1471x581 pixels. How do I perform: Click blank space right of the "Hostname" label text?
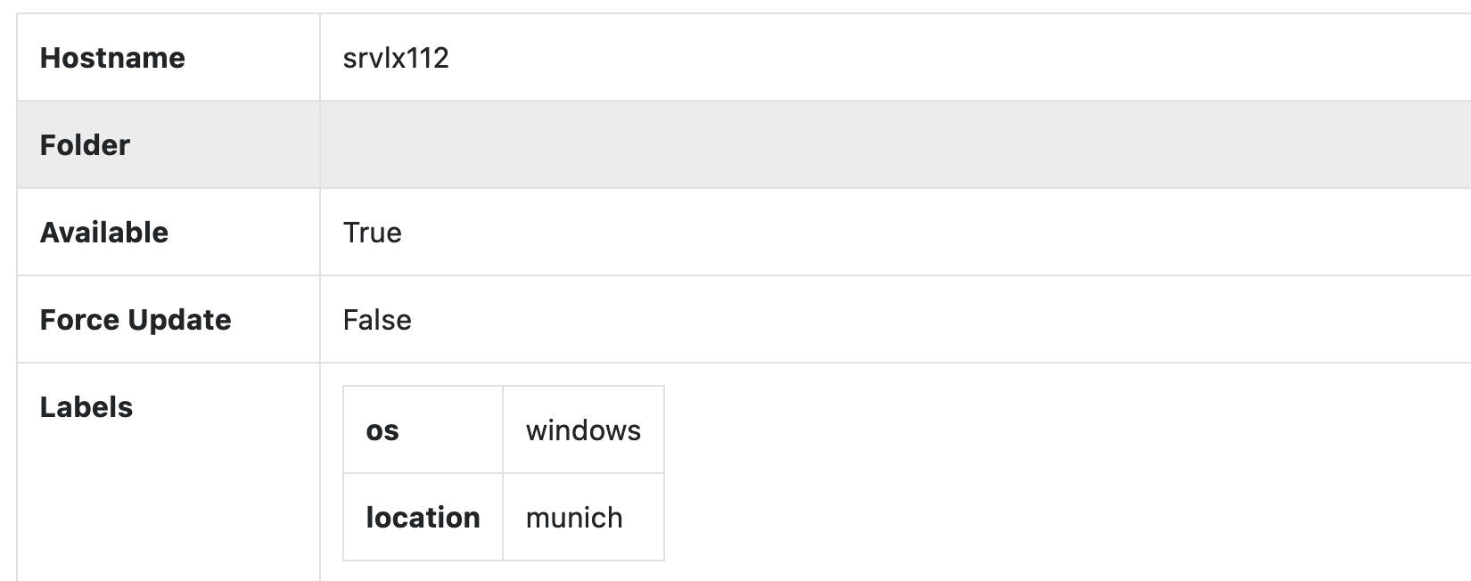click(254, 58)
